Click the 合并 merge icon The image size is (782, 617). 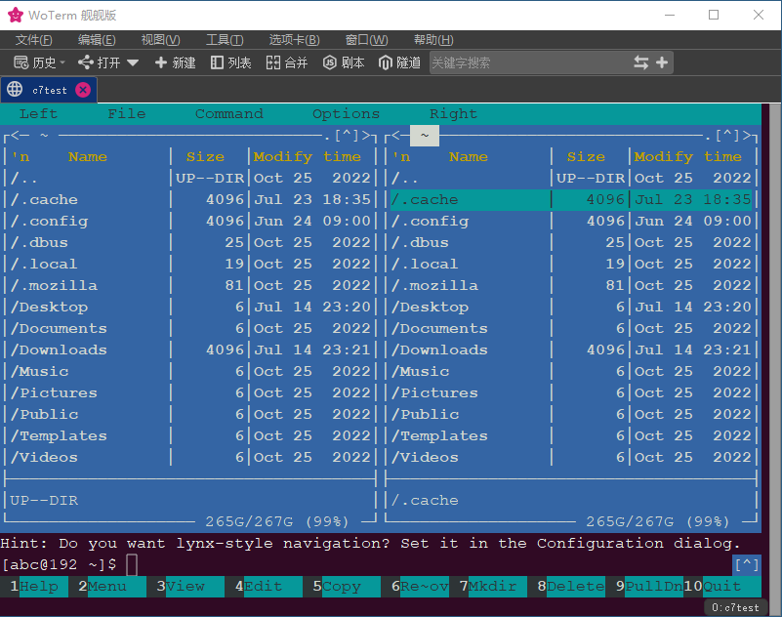[273, 62]
